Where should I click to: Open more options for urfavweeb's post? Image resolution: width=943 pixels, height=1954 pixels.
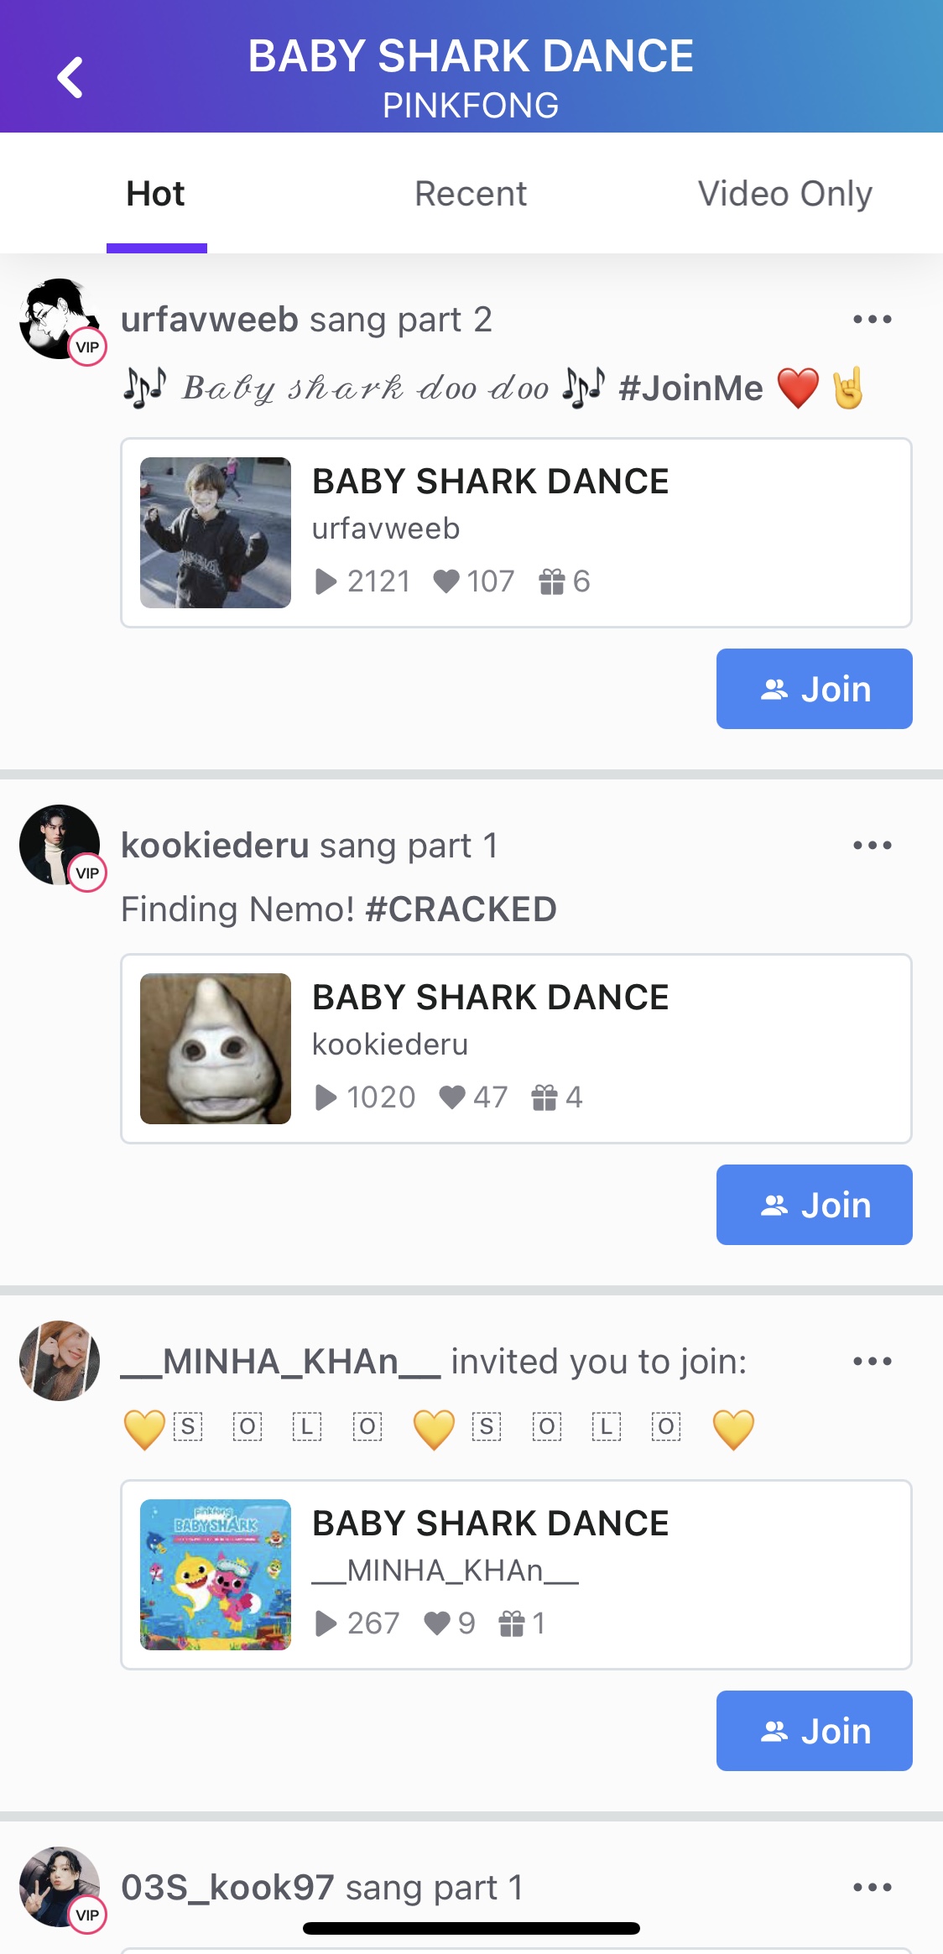click(872, 319)
